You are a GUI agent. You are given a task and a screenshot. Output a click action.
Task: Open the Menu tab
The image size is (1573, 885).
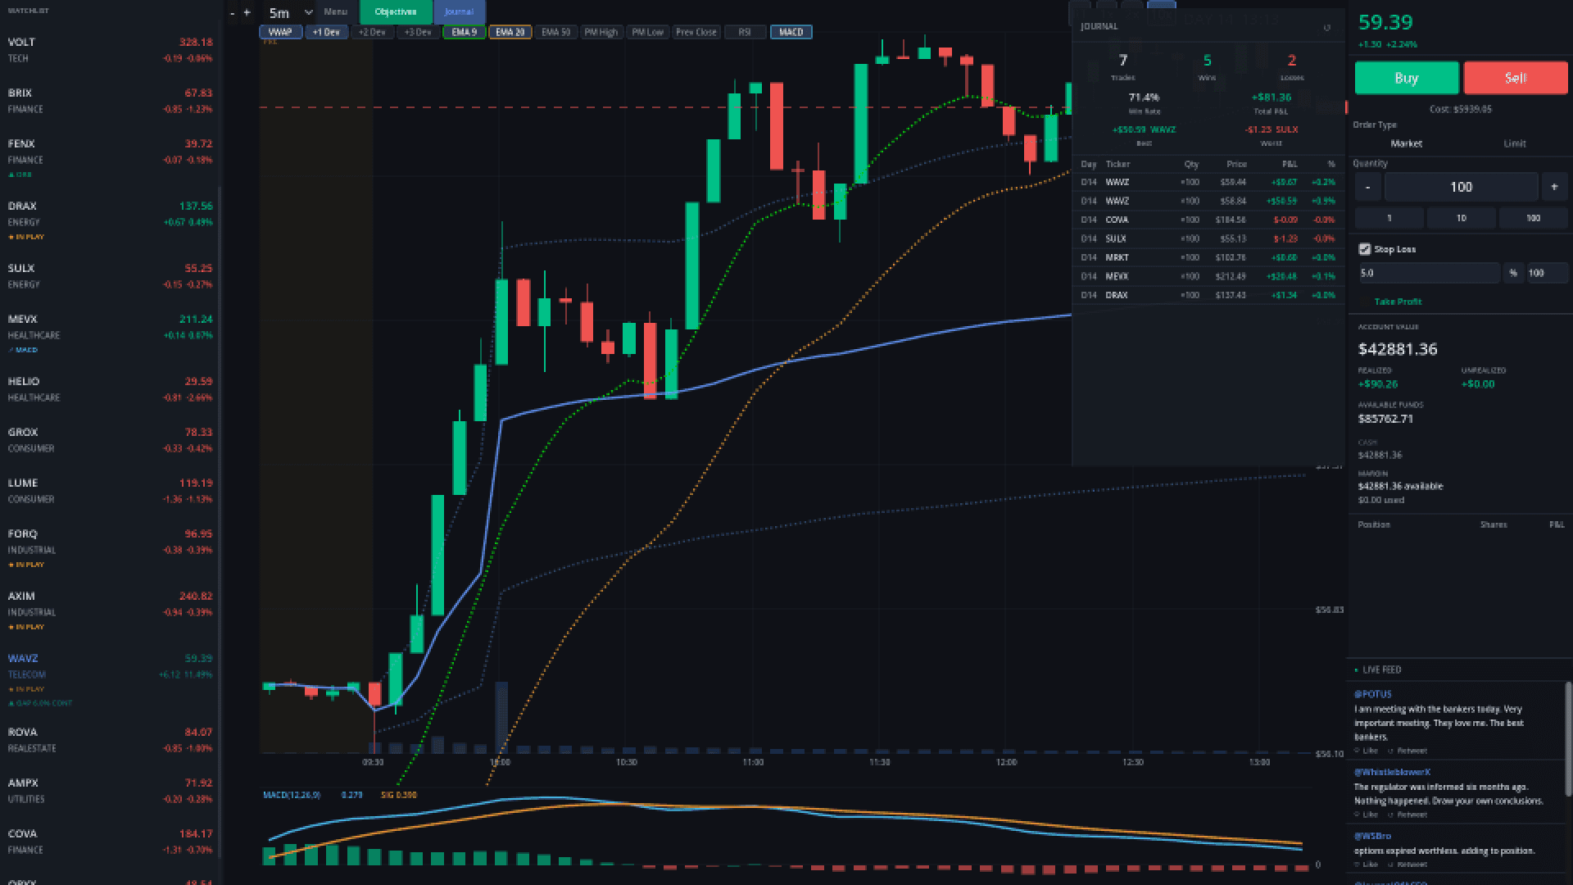point(335,11)
